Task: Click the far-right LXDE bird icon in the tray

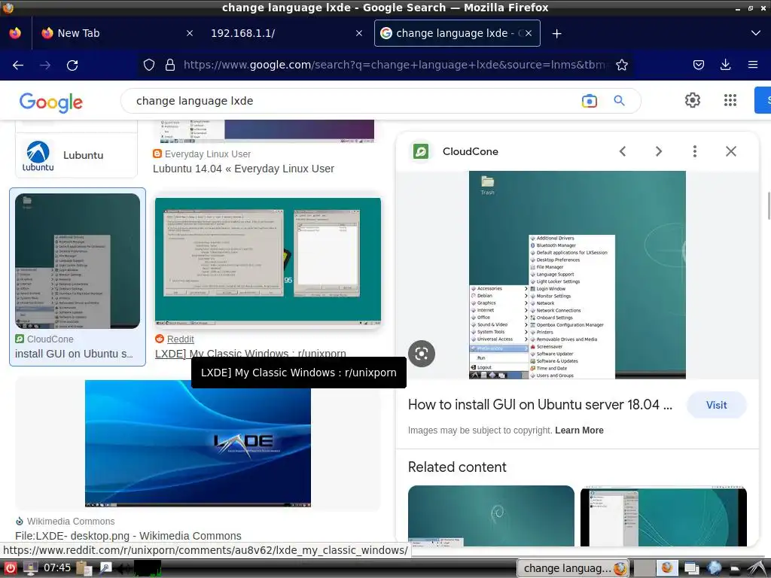Action: point(757,568)
